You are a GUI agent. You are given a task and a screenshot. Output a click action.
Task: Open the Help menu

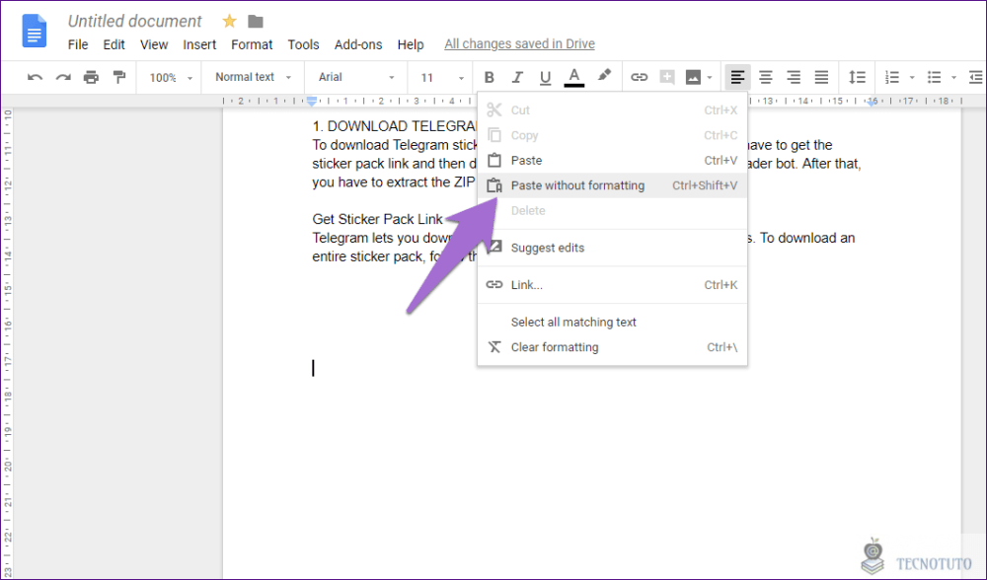pos(411,44)
